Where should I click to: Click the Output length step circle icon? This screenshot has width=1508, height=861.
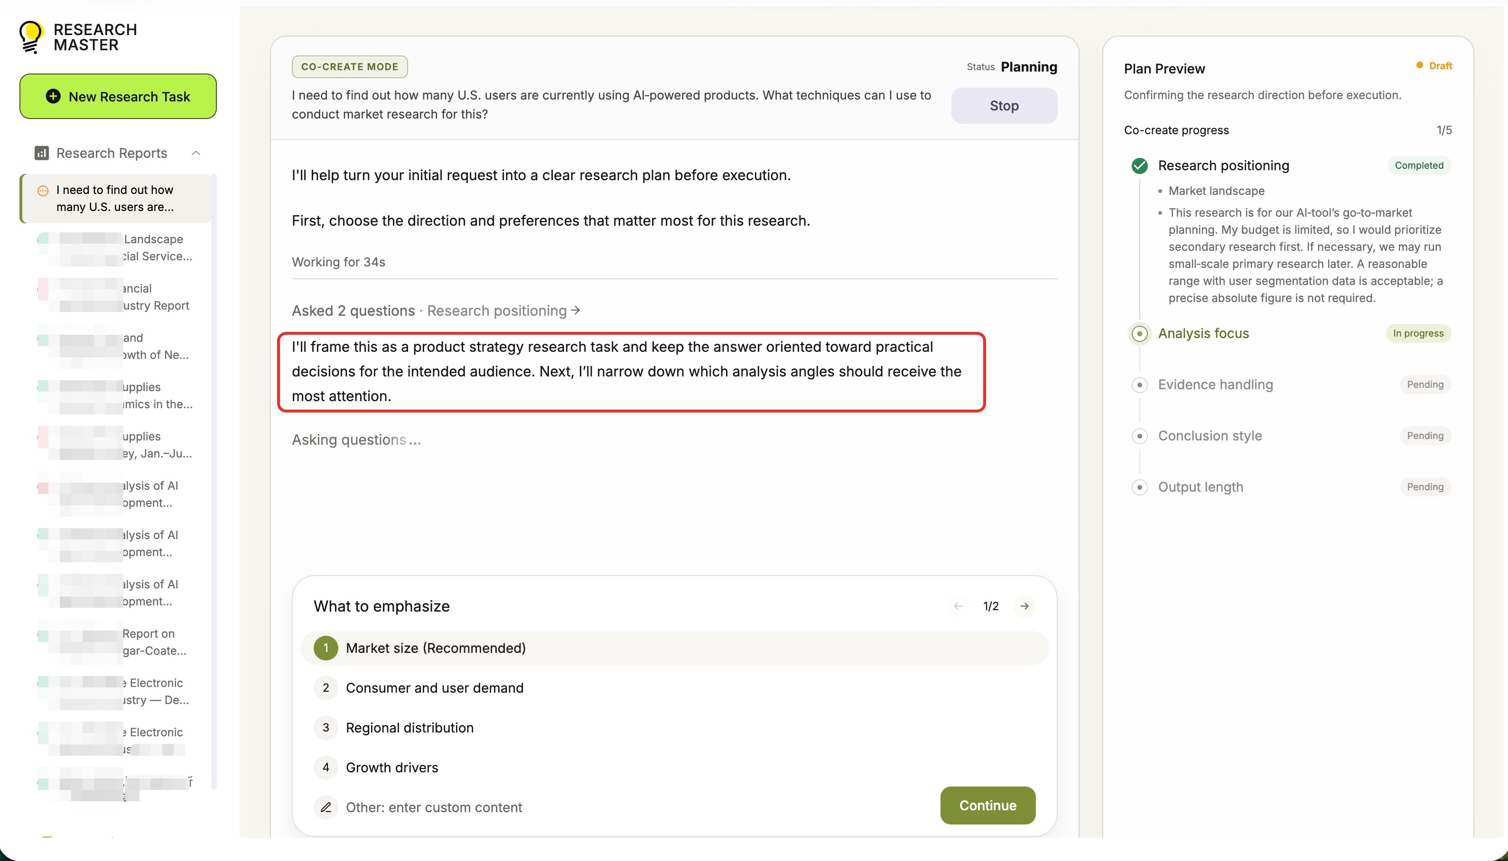pos(1139,487)
